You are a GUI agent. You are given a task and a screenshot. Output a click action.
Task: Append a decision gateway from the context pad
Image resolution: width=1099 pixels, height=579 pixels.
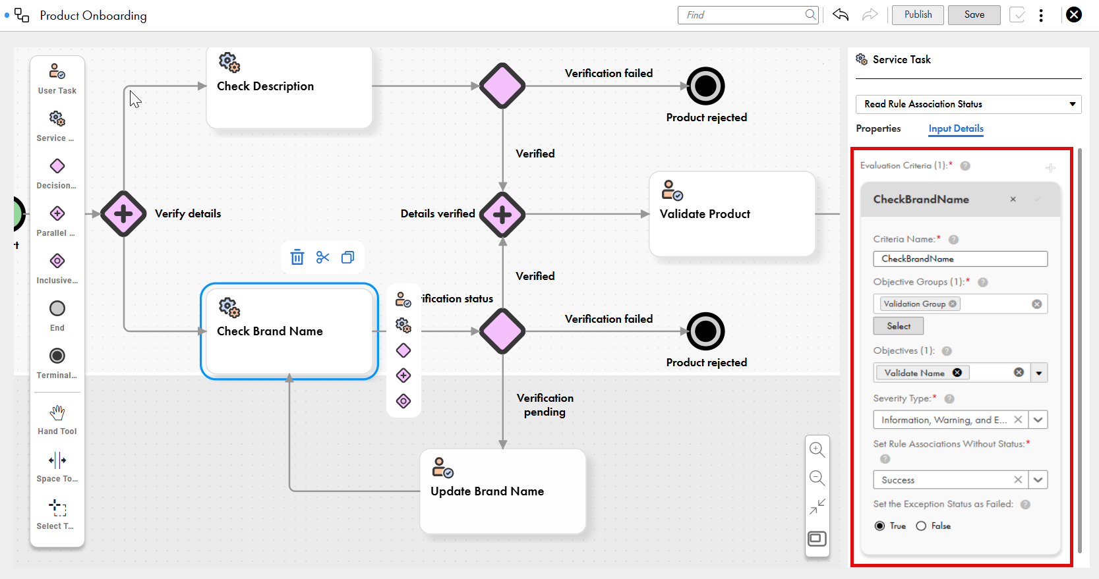coord(403,350)
